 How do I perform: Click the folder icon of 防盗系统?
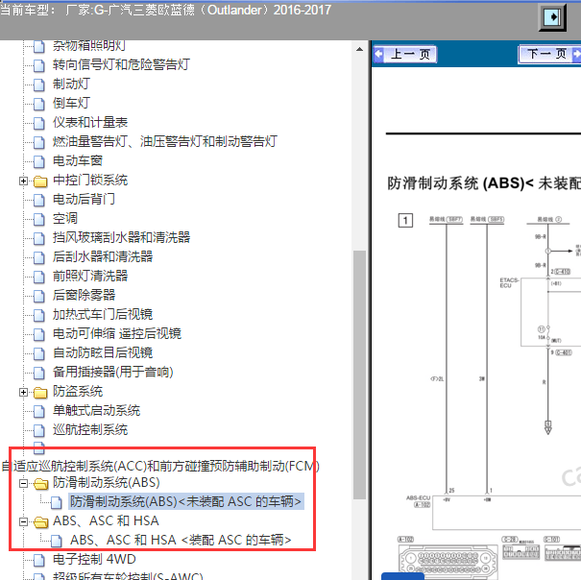[x=40, y=393]
